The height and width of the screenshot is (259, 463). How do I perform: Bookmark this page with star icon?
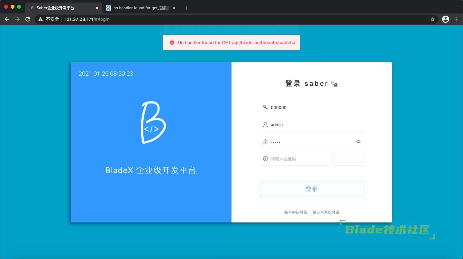pos(433,19)
